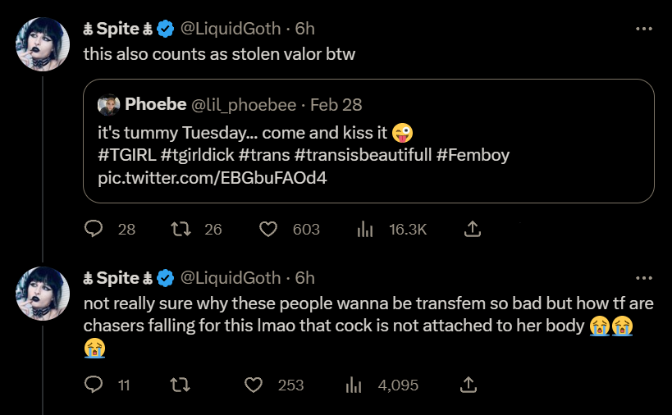672x415 pixels.
Task: Click Phoebe's small profile picture in quote
Action: click(x=109, y=104)
